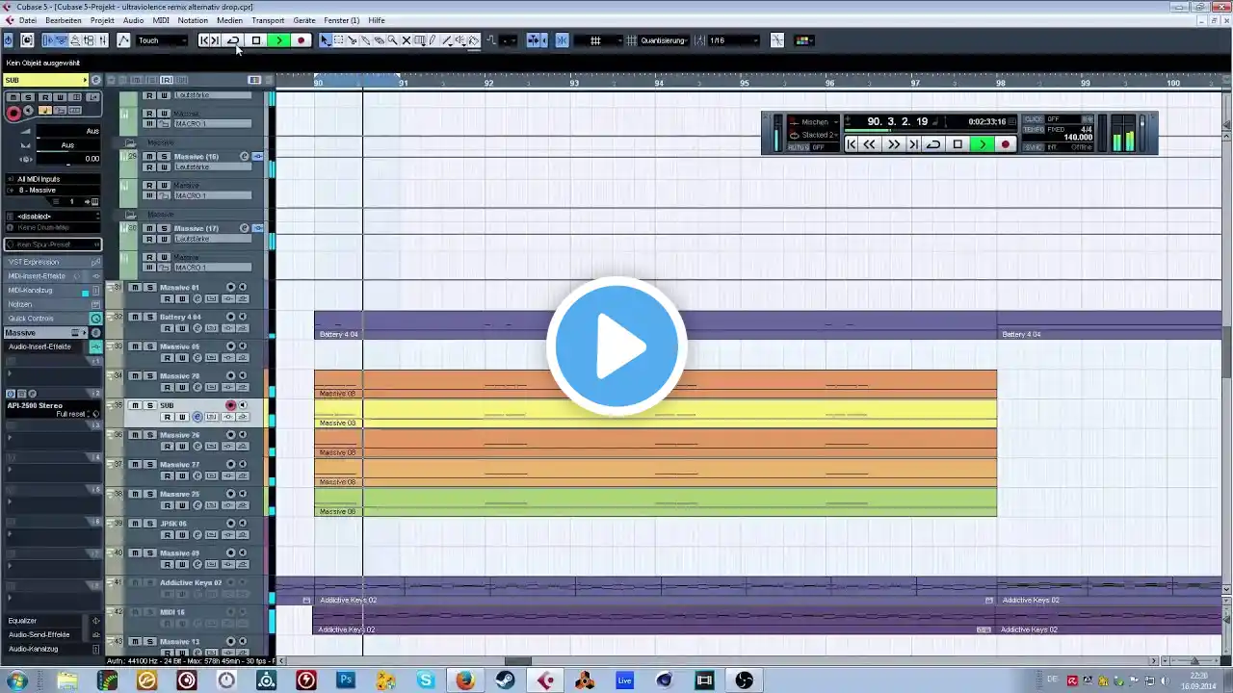Click the toolbar Stop button
This screenshot has width=1233, height=693.
(x=256, y=40)
